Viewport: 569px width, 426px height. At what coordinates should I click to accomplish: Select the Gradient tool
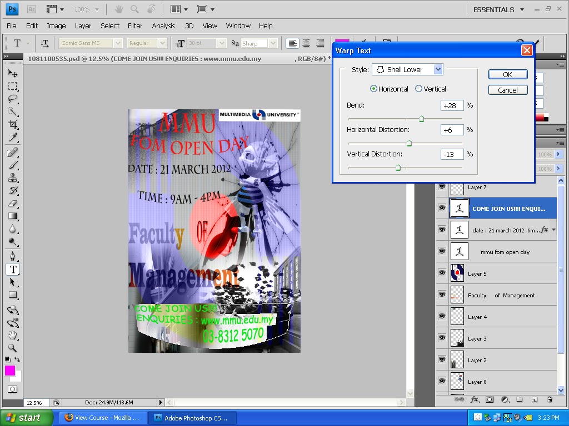pyautogui.click(x=13, y=216)
